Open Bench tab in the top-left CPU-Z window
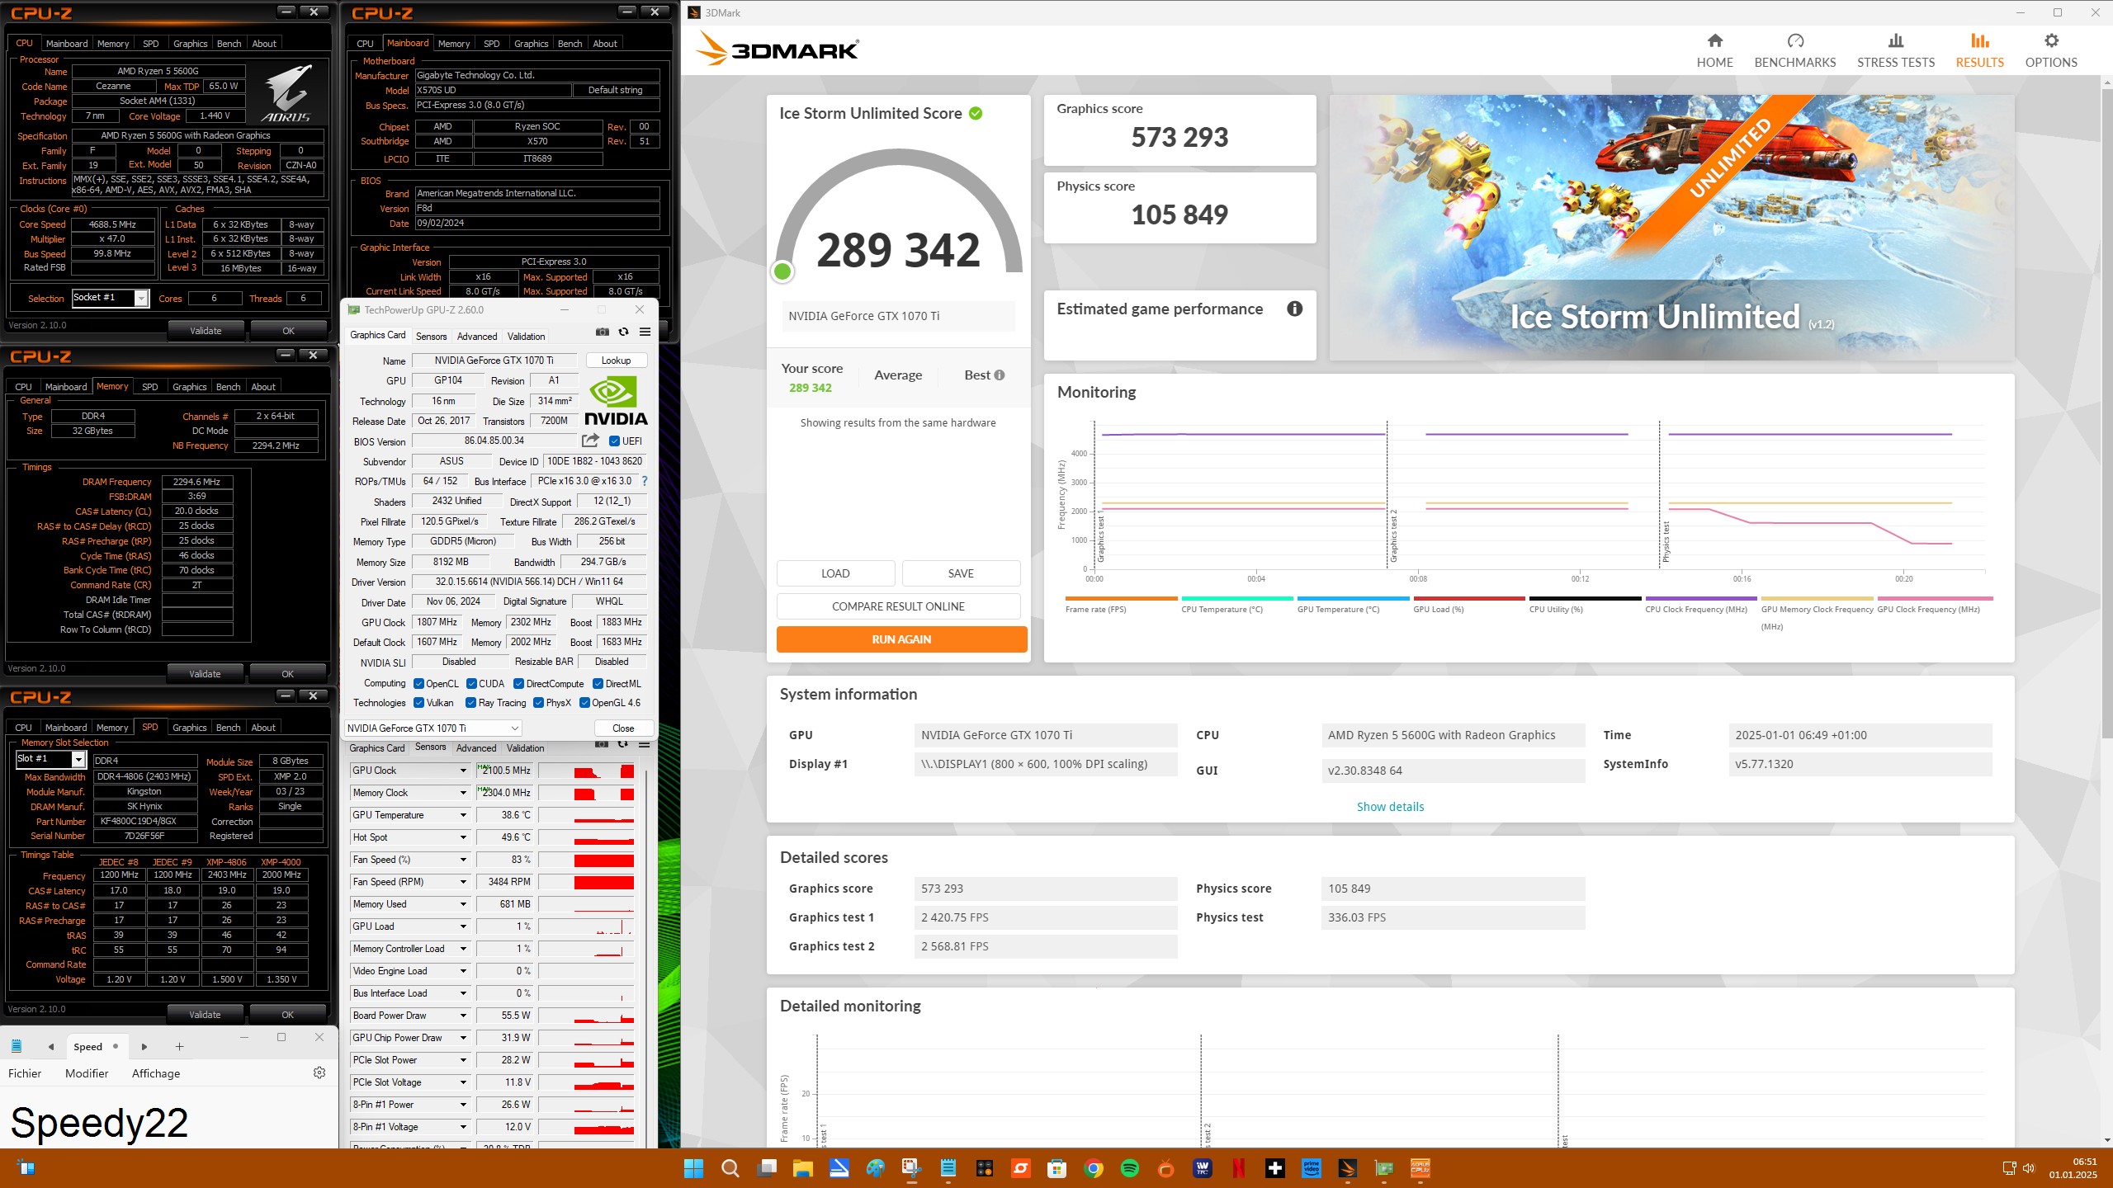Viewport: 2113px width, 1188px height. (x=229, y=44)
